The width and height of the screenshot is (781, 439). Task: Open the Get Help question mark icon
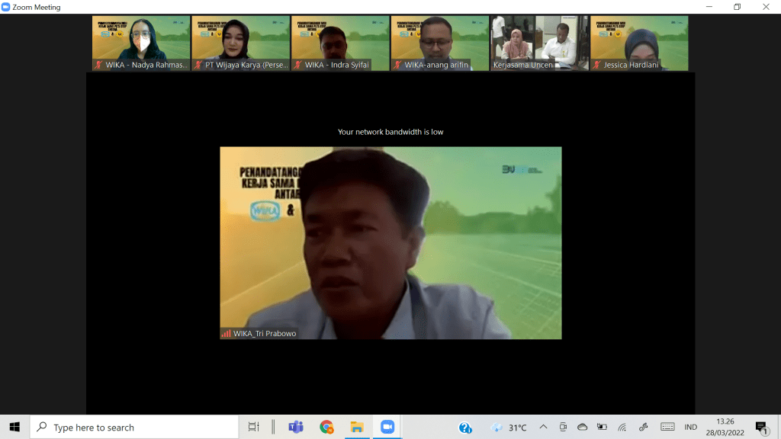(x=465, y=428)
